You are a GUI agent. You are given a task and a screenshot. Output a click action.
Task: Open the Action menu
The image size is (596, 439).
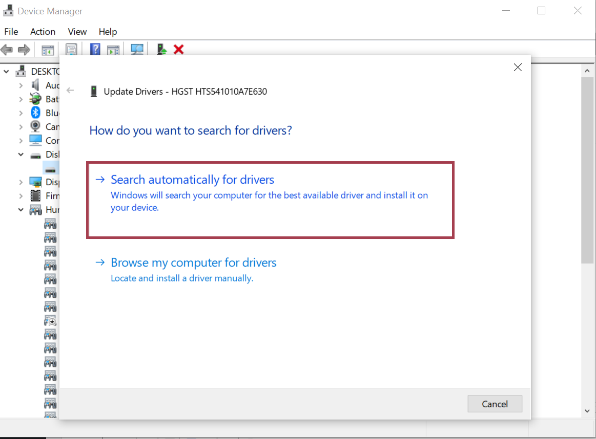point(43,32)
